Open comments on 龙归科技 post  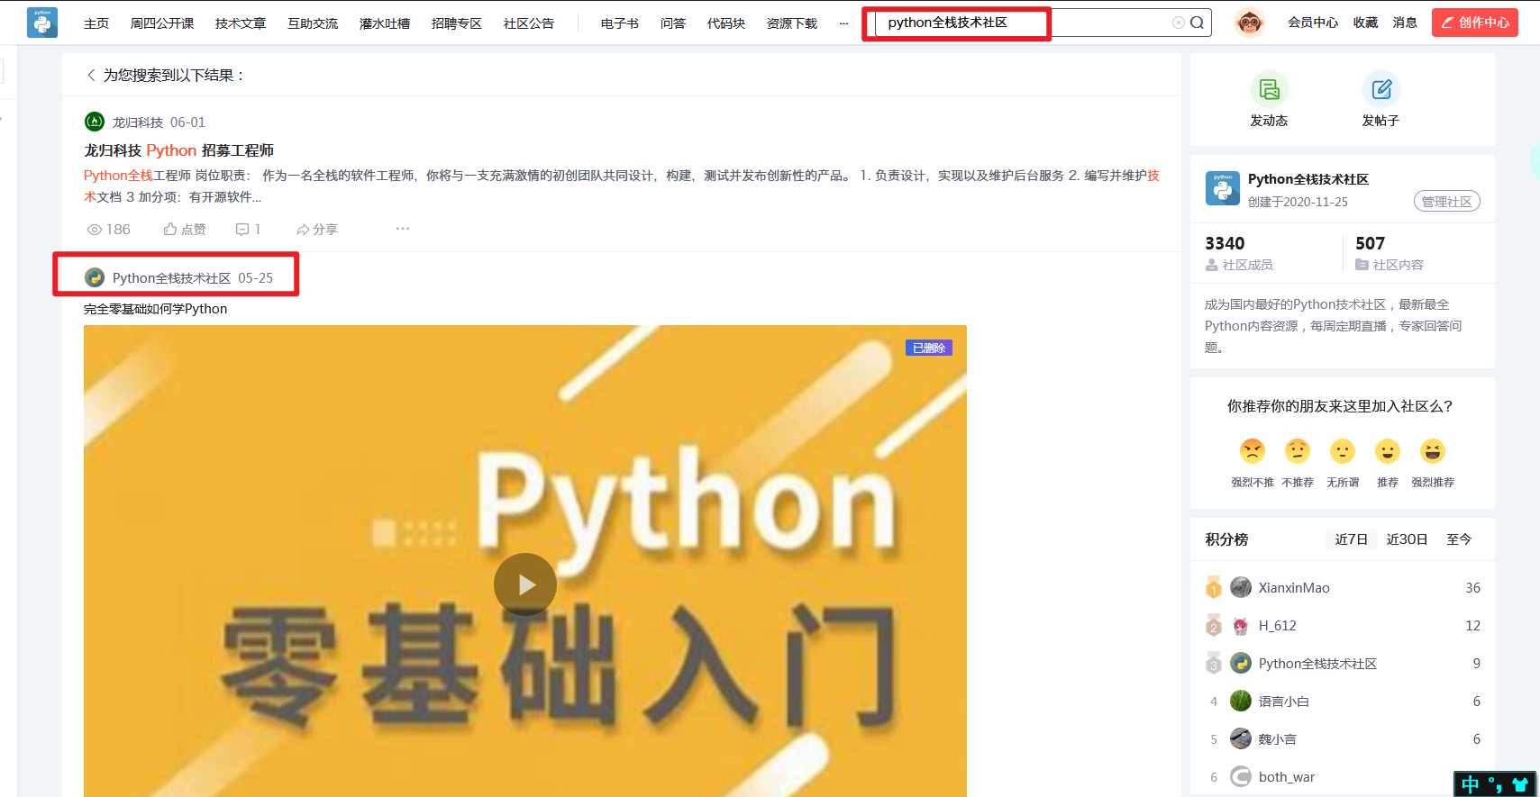pyautogui.click(x=248, y=230)
